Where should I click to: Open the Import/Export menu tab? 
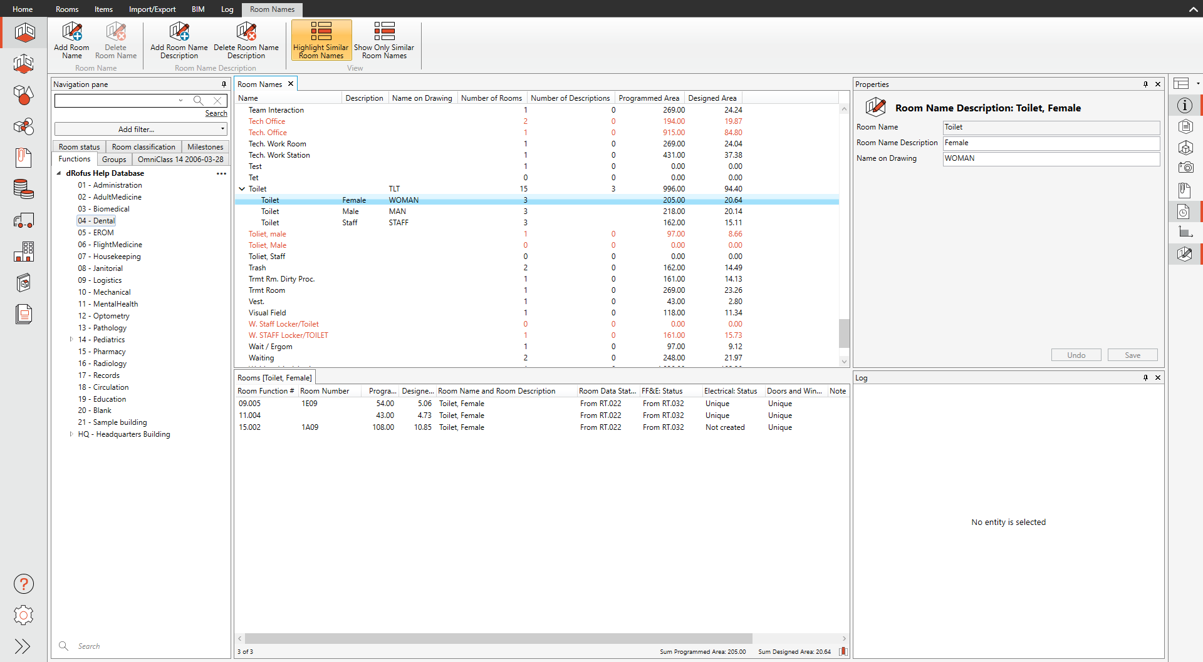coord(152,9)
